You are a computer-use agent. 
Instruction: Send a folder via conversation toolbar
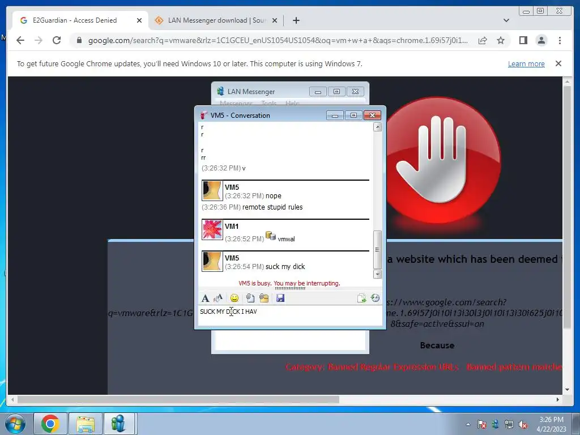264,298
